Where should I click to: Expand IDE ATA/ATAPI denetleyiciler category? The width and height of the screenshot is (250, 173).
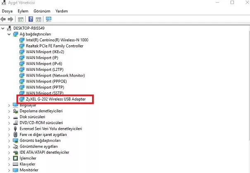click(9, 152)
